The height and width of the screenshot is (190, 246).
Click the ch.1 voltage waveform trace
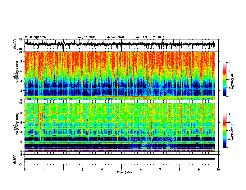pos(120,44)
